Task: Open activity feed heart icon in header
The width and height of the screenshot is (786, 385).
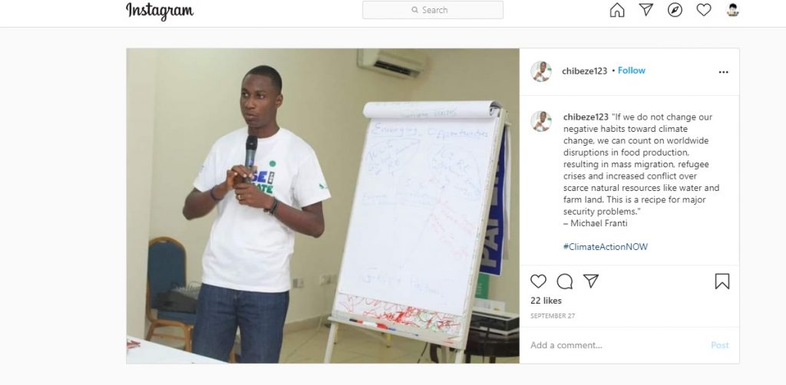Action: click(704, 10)
